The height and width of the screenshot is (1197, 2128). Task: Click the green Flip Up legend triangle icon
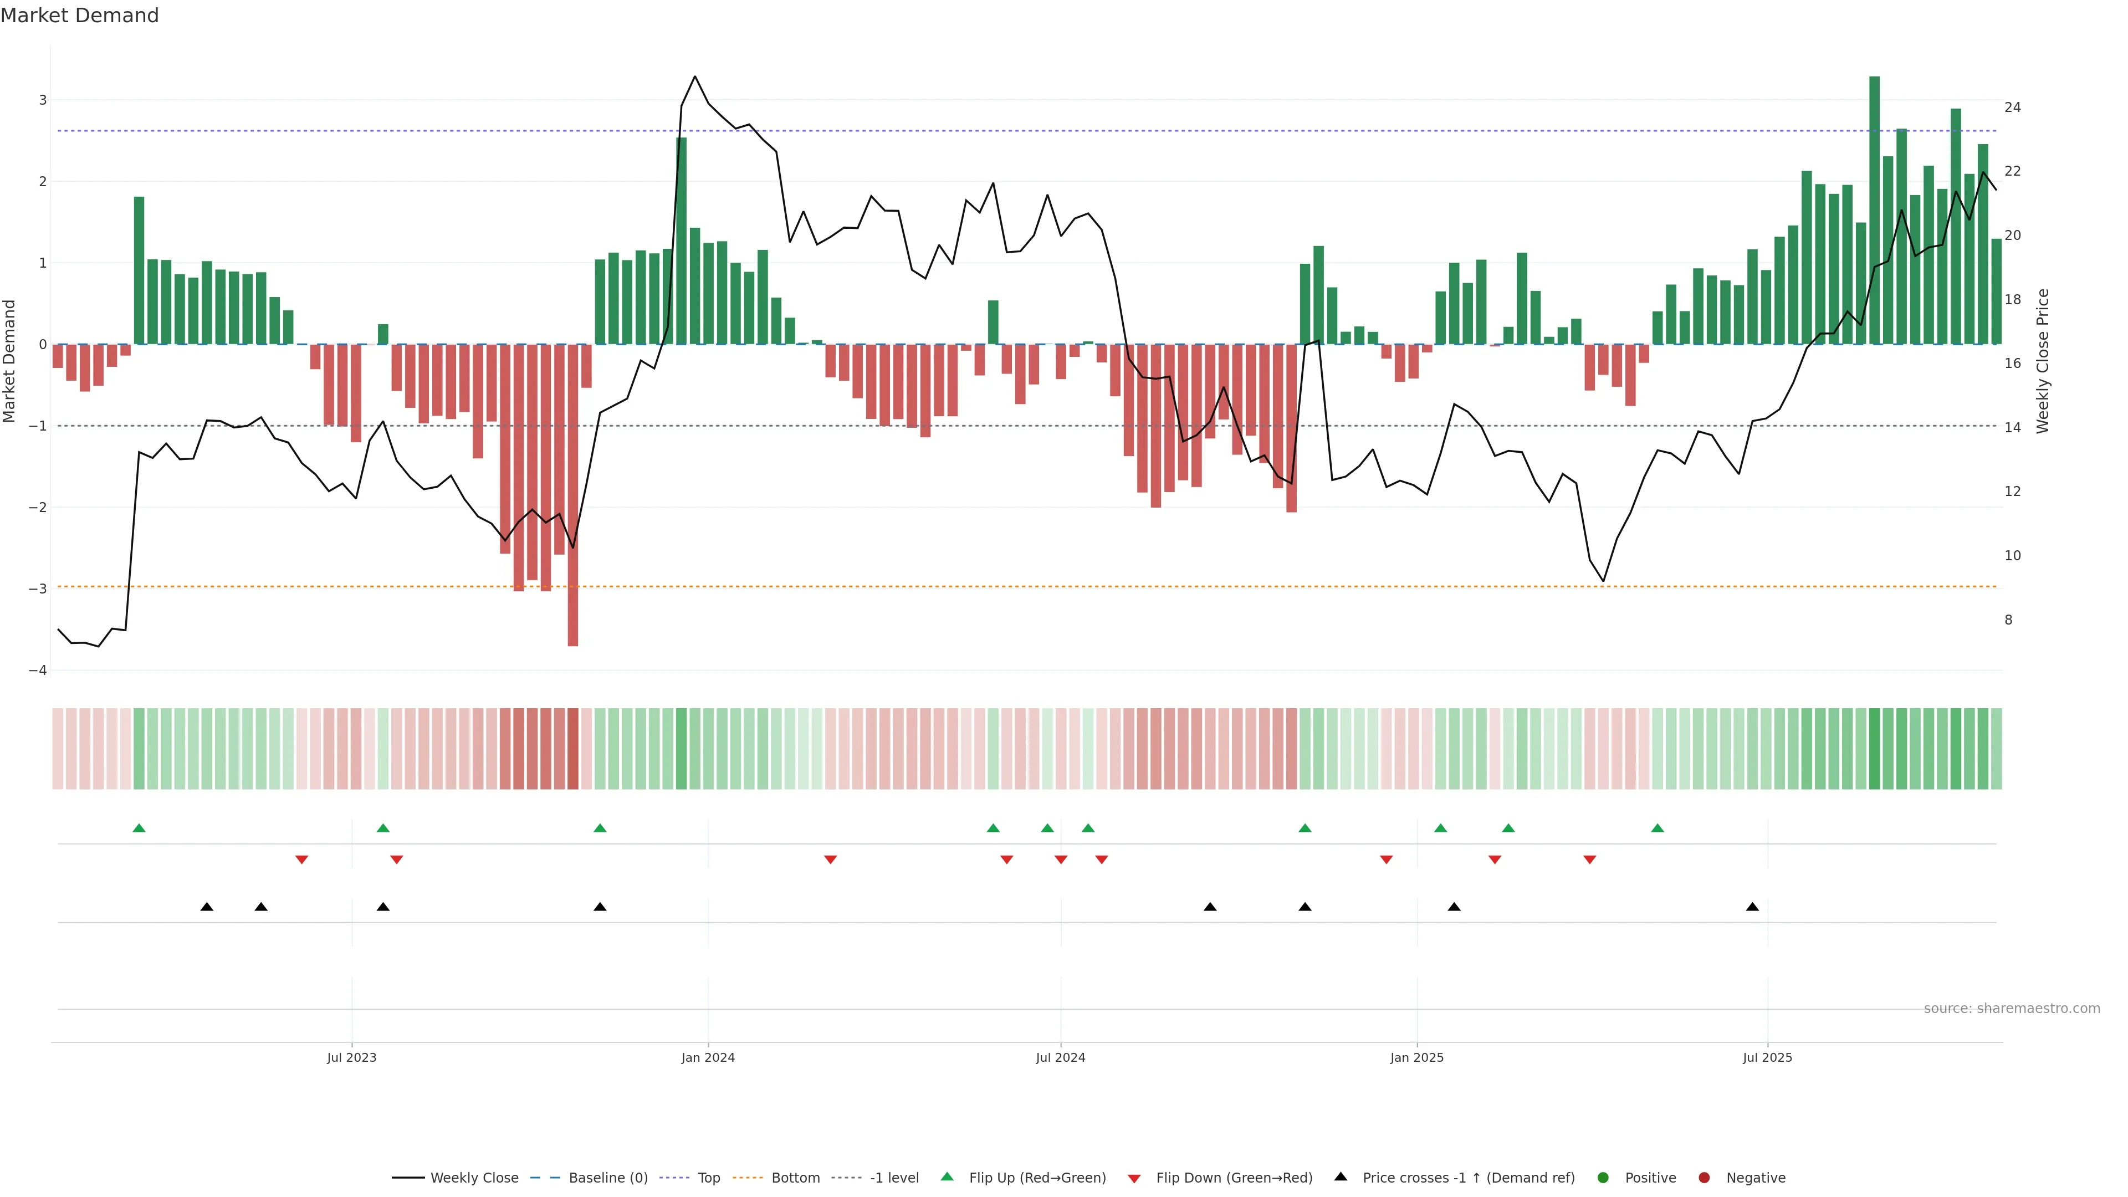pos(948,1177)
